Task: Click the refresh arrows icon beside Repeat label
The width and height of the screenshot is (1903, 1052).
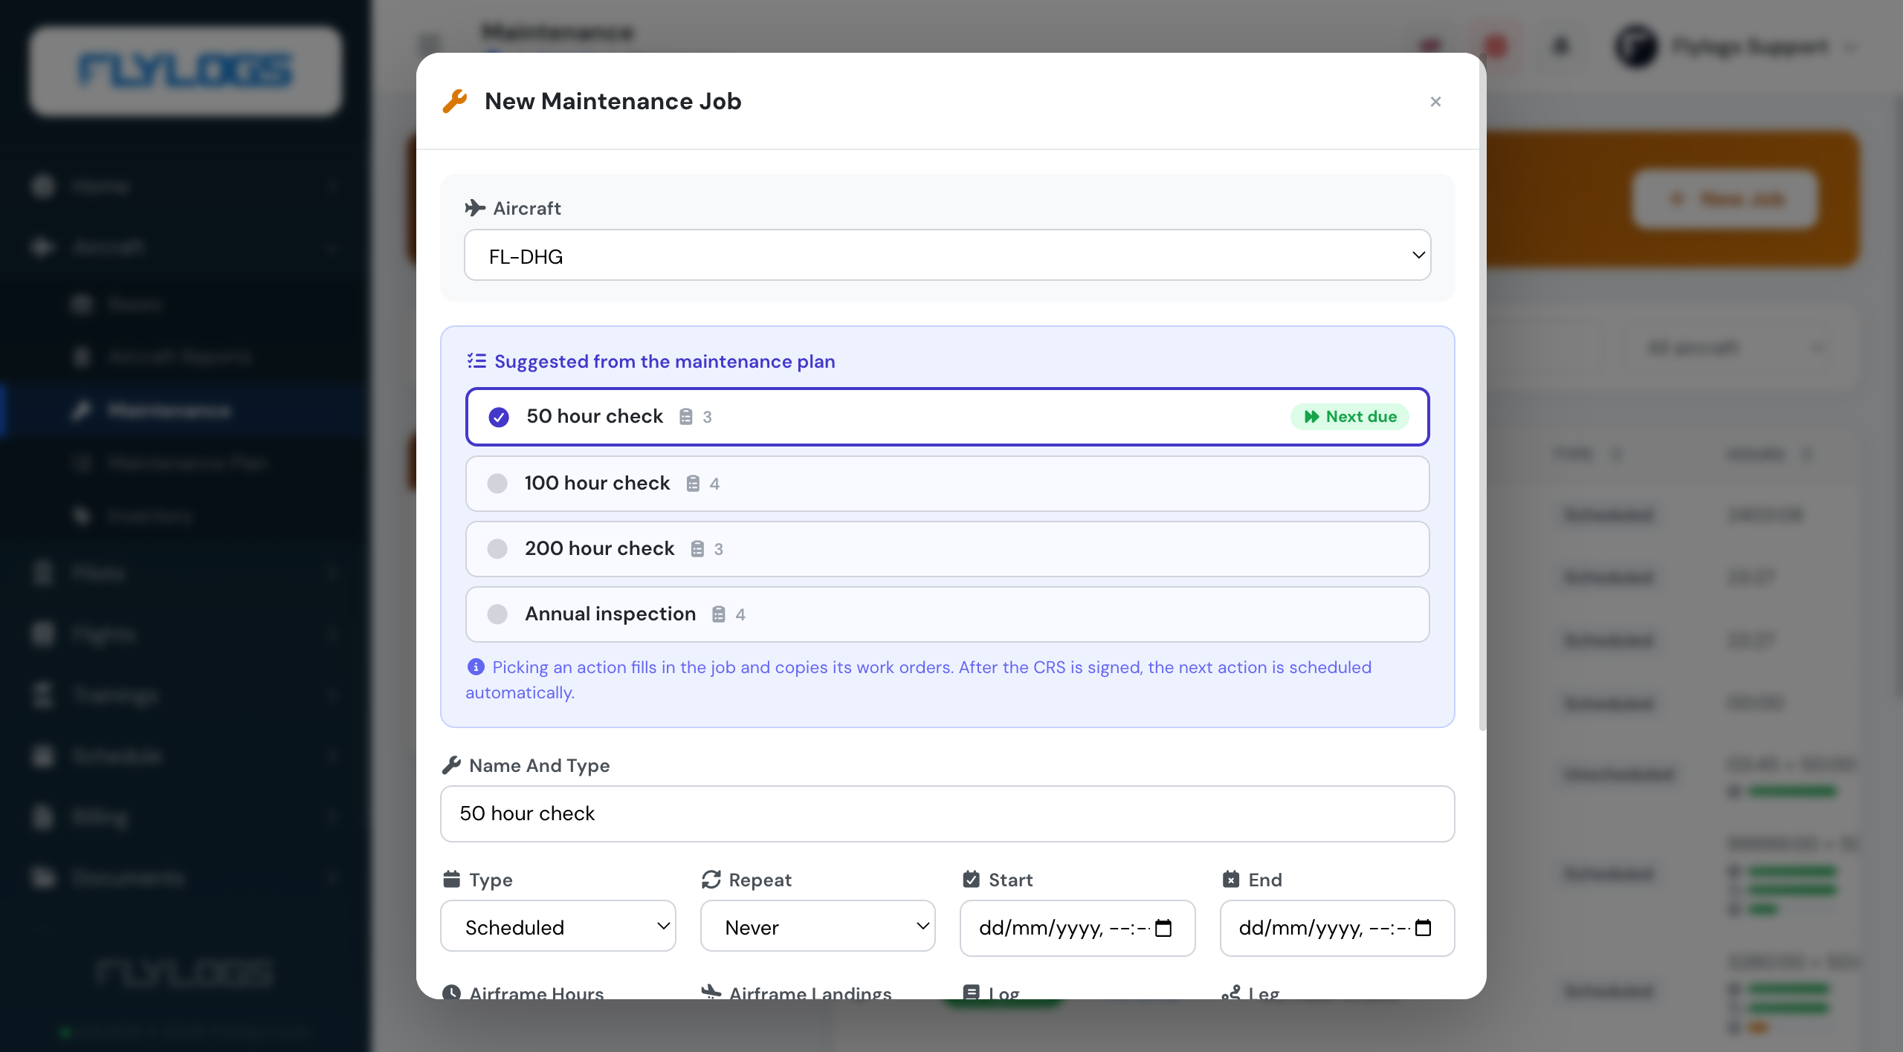Action: (711, 880)
